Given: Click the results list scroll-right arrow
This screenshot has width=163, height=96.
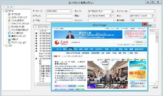Looking at the screenshot, I should tap(154, 84).
